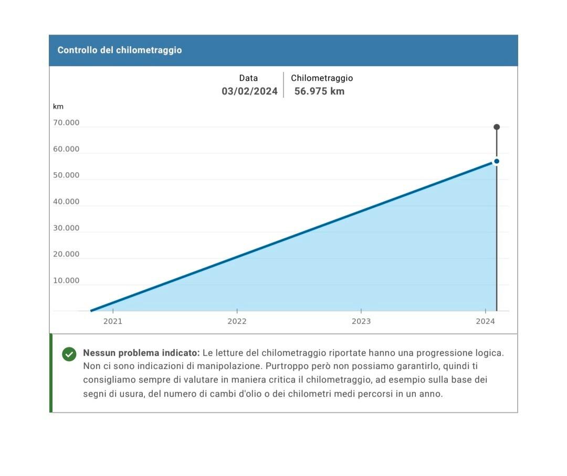Click the 10.000 y-axis label
This screenshot has height=476, width=567.
(x=66, y=280)
